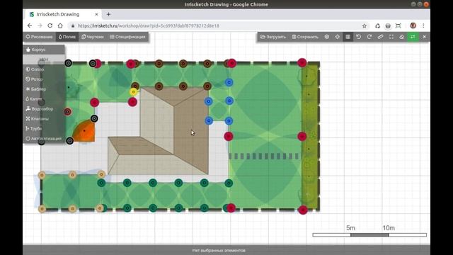453x255 pixels.
Task: Select the eraser tool
Action: (402, 37)
